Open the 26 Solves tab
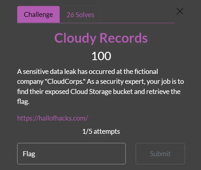201x170 pixels. coord(80,15)
